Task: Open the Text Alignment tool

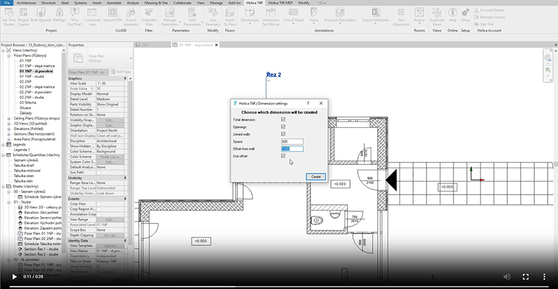Action: pos(401,17)
